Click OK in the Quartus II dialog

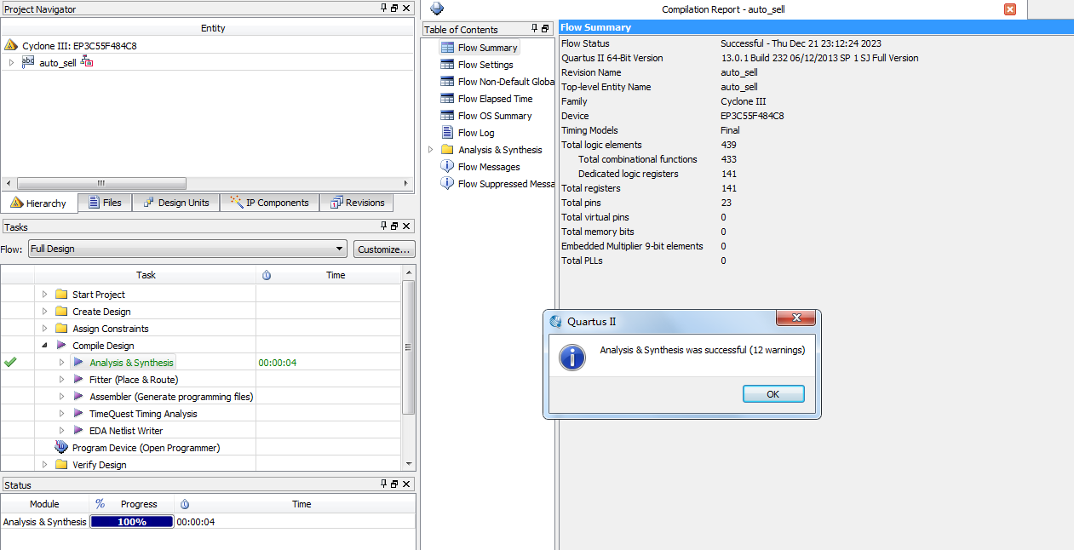coord(773,394)
